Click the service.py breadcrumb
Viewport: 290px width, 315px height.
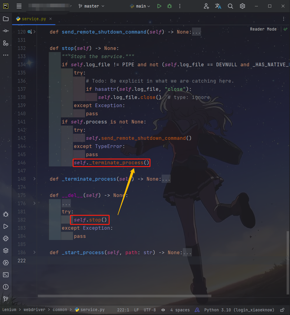click(x=90, y=310)
